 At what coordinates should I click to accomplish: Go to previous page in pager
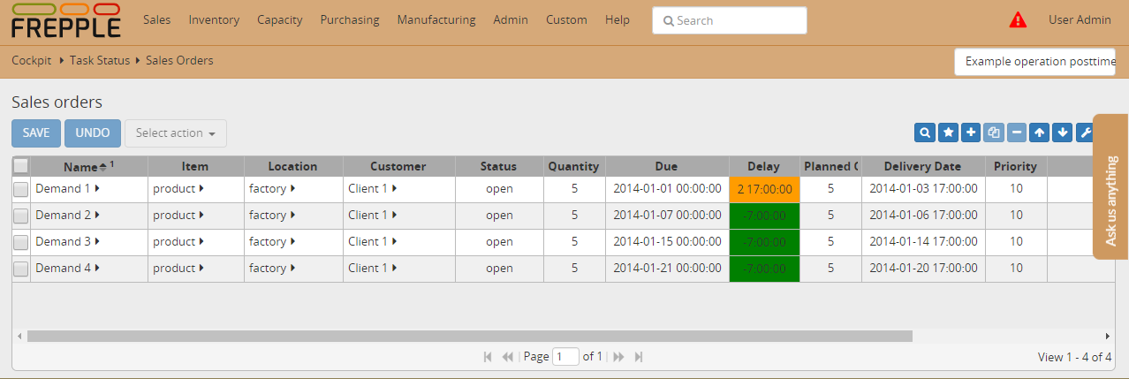pyautogui.click(x=507, y=357)
